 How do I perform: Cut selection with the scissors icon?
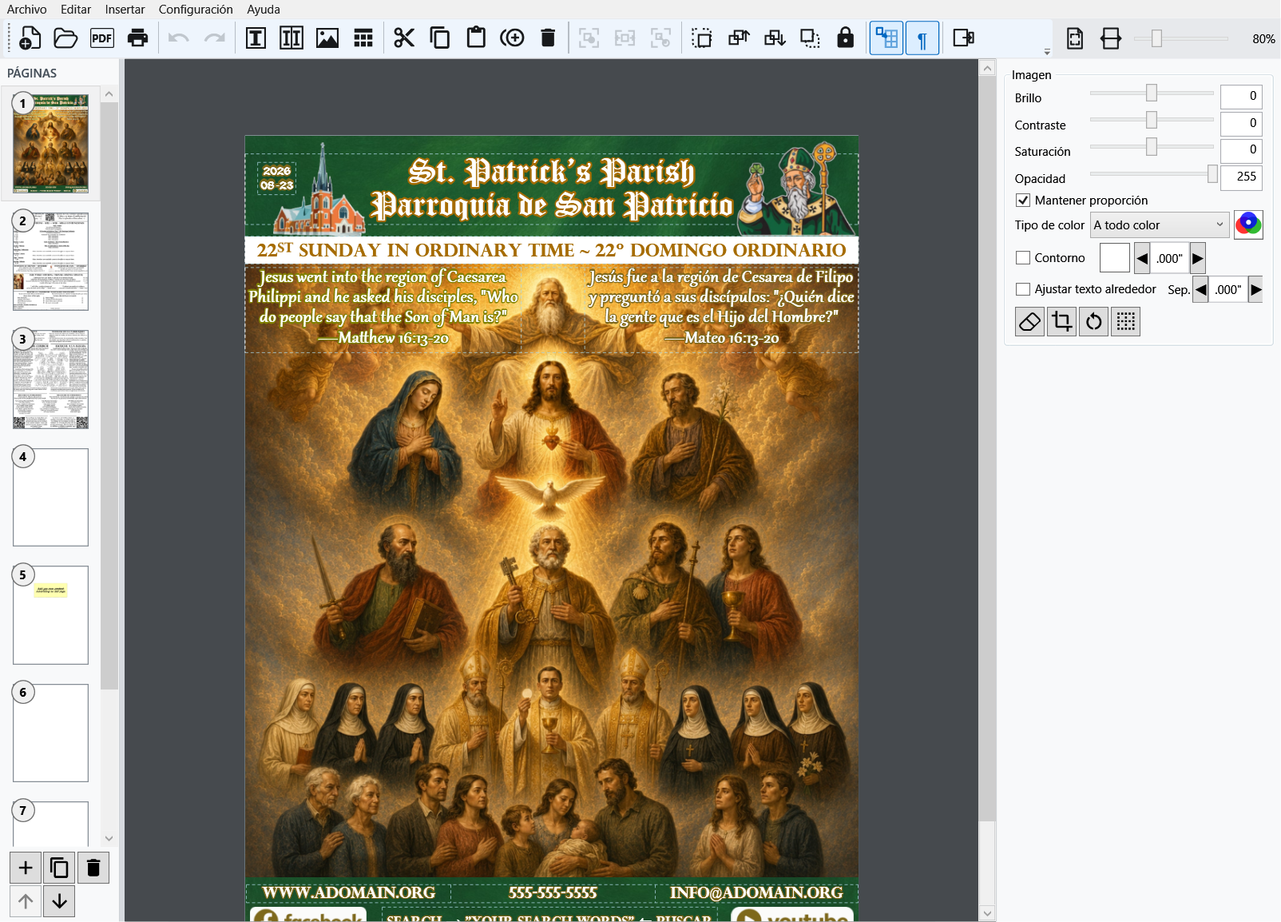pos(404,38)
